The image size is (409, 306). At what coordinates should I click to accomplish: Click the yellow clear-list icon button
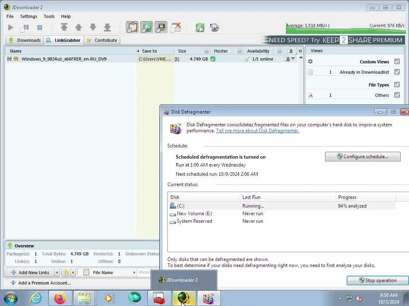[66, 273]
